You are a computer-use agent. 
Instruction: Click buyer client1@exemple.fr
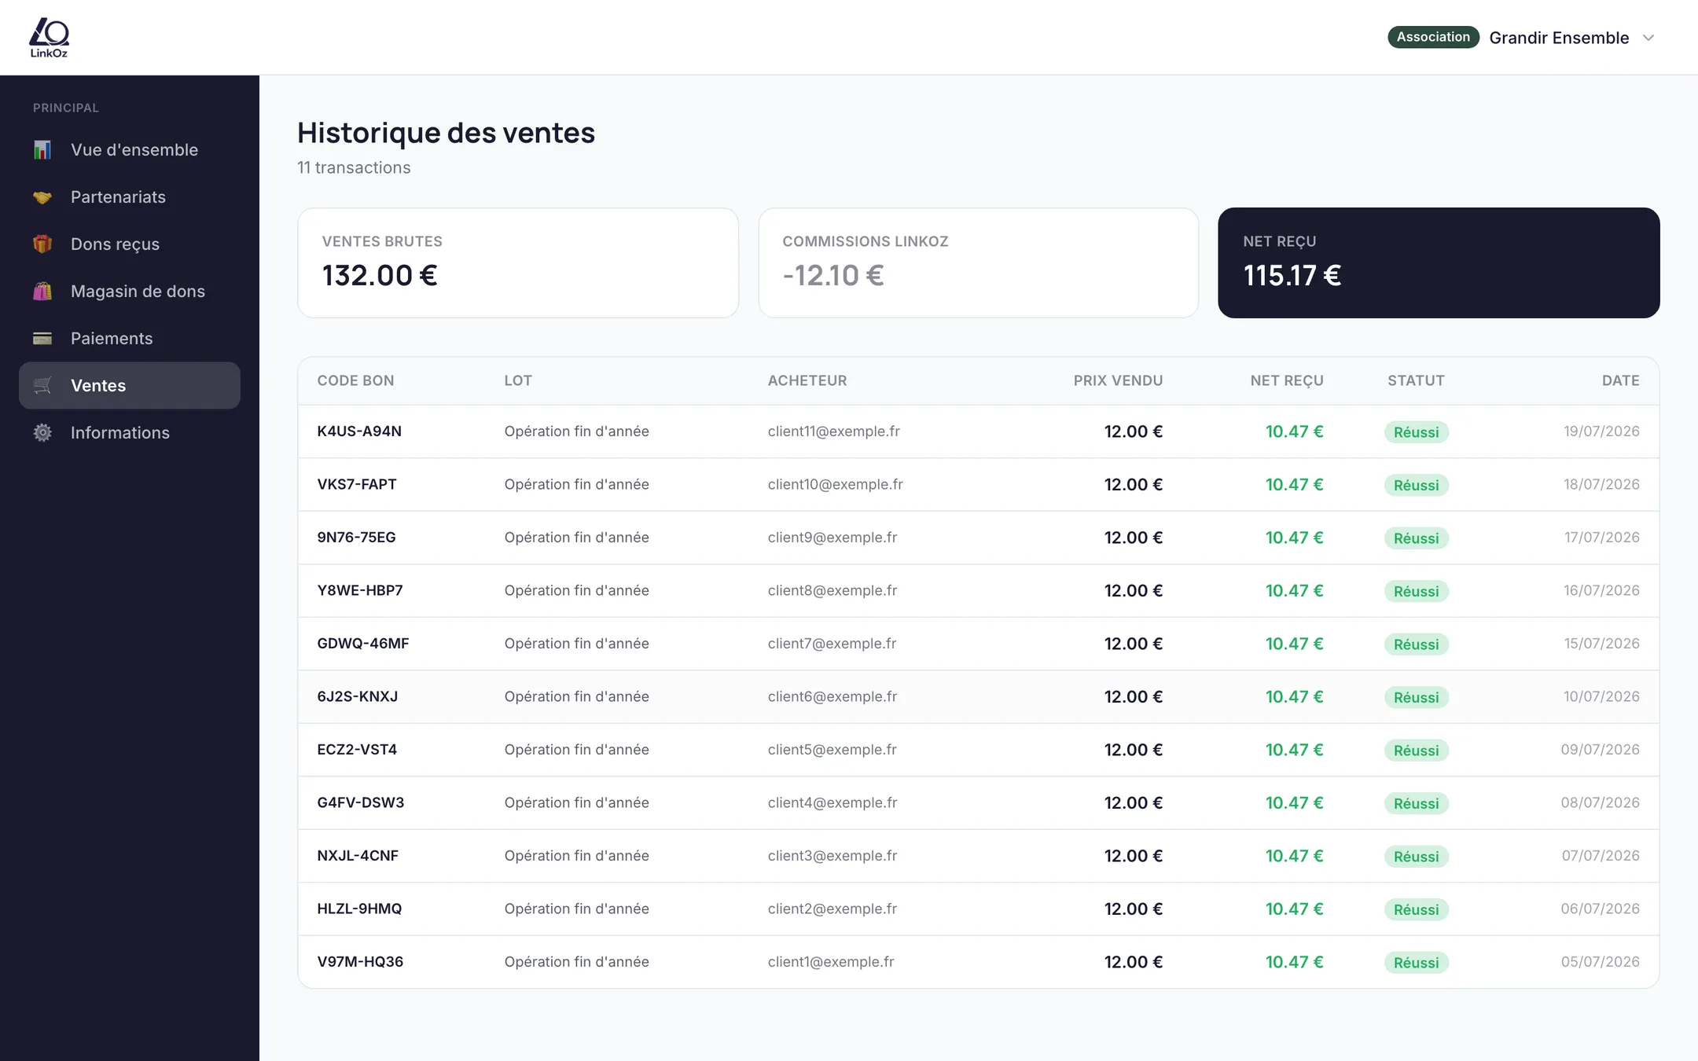[x=831, y=962]
